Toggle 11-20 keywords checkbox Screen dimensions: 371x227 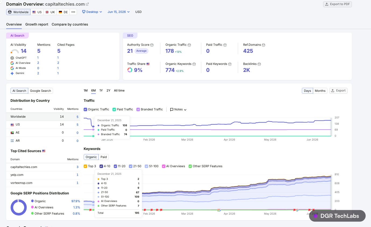115,166
